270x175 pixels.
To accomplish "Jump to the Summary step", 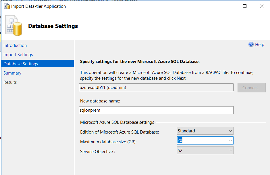I will pyautogui.click(x=12, y=73).
